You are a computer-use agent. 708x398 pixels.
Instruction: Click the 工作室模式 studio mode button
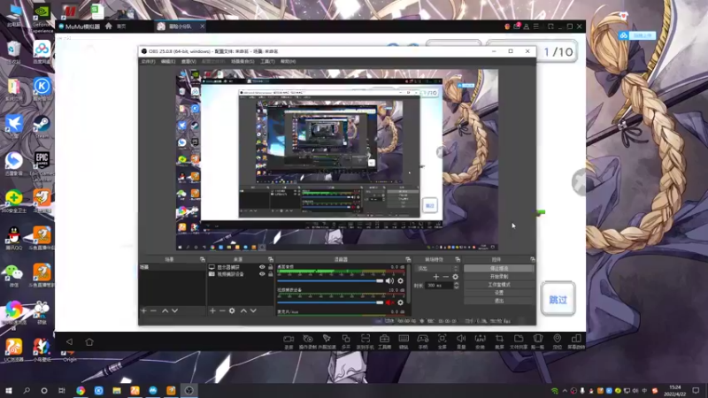click(499, 285)
